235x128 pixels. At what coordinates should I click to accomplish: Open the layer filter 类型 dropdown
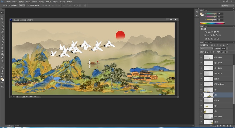204,45
